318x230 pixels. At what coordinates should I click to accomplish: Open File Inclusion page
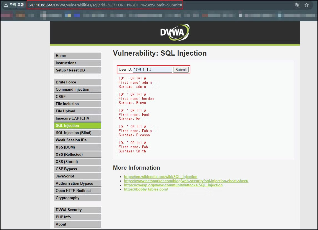78,104
